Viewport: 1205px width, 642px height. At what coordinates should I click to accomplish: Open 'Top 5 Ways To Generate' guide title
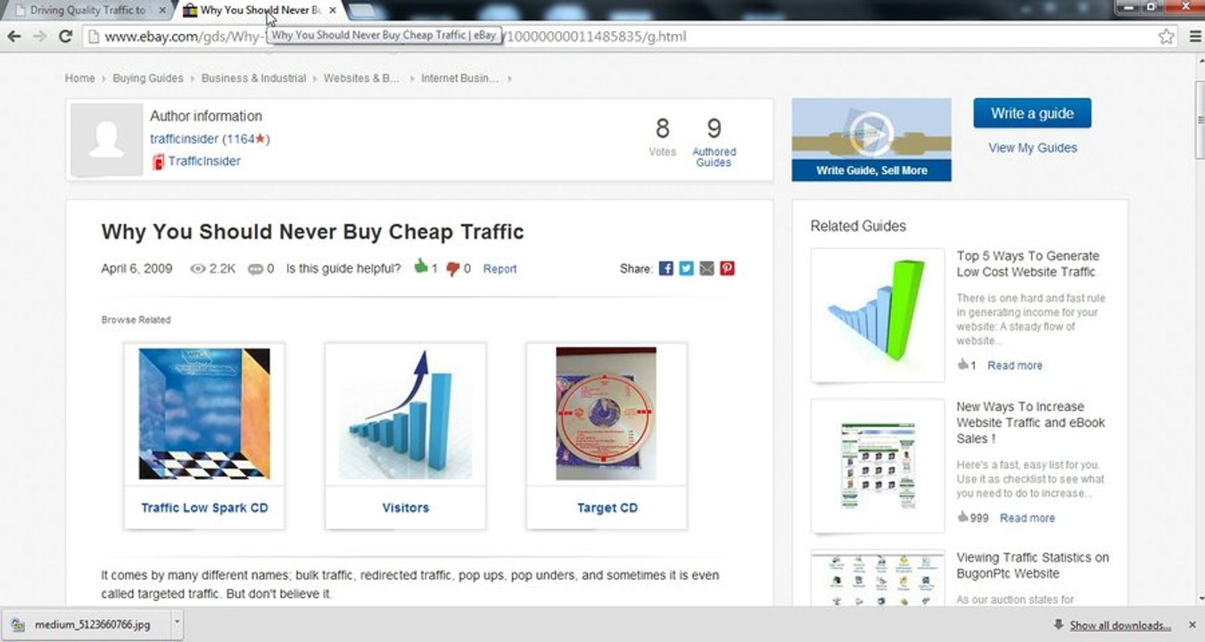coord(1028,264)
